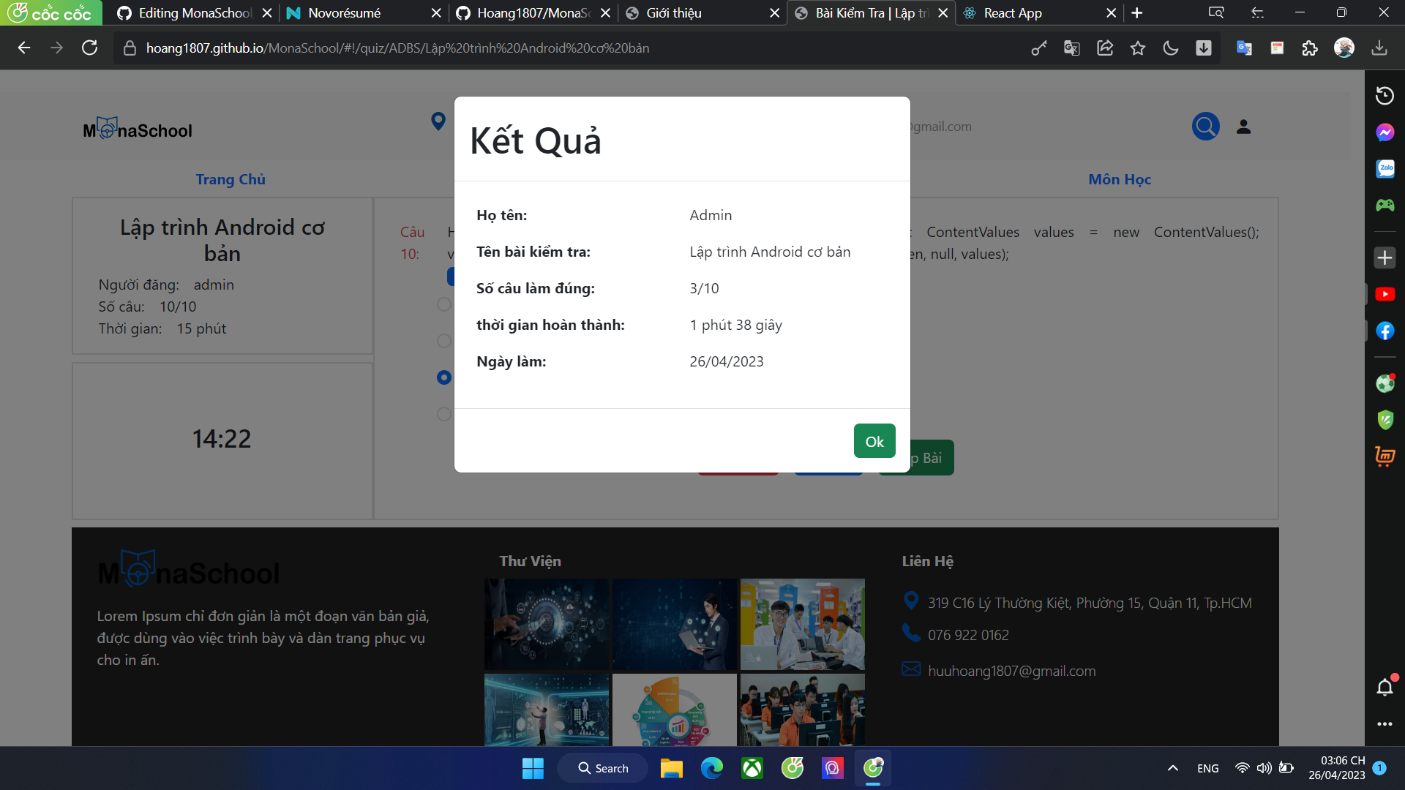Image resolution: width=1405 pixels, height=790 pixels.
Task: Select the first answer radio button
Action: (x=443, y=304)
